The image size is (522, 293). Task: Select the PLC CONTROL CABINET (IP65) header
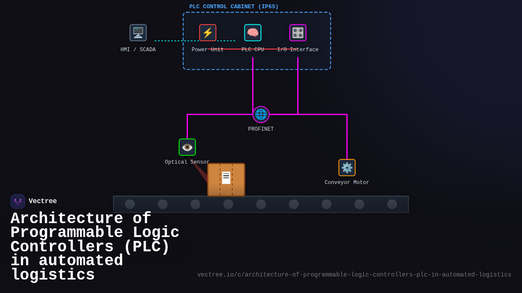point(234,6)
